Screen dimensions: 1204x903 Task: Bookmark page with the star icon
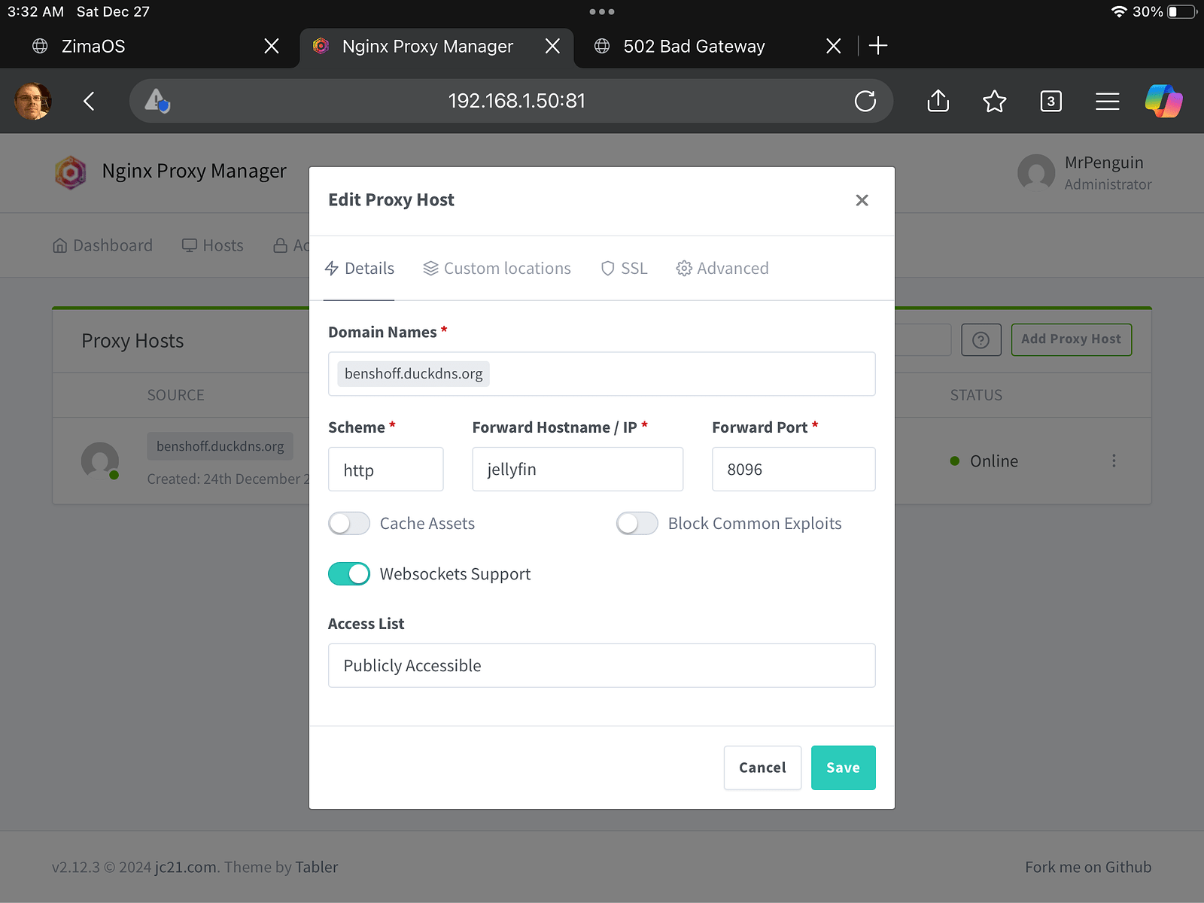pyautogui.click(x=994, y=101)
